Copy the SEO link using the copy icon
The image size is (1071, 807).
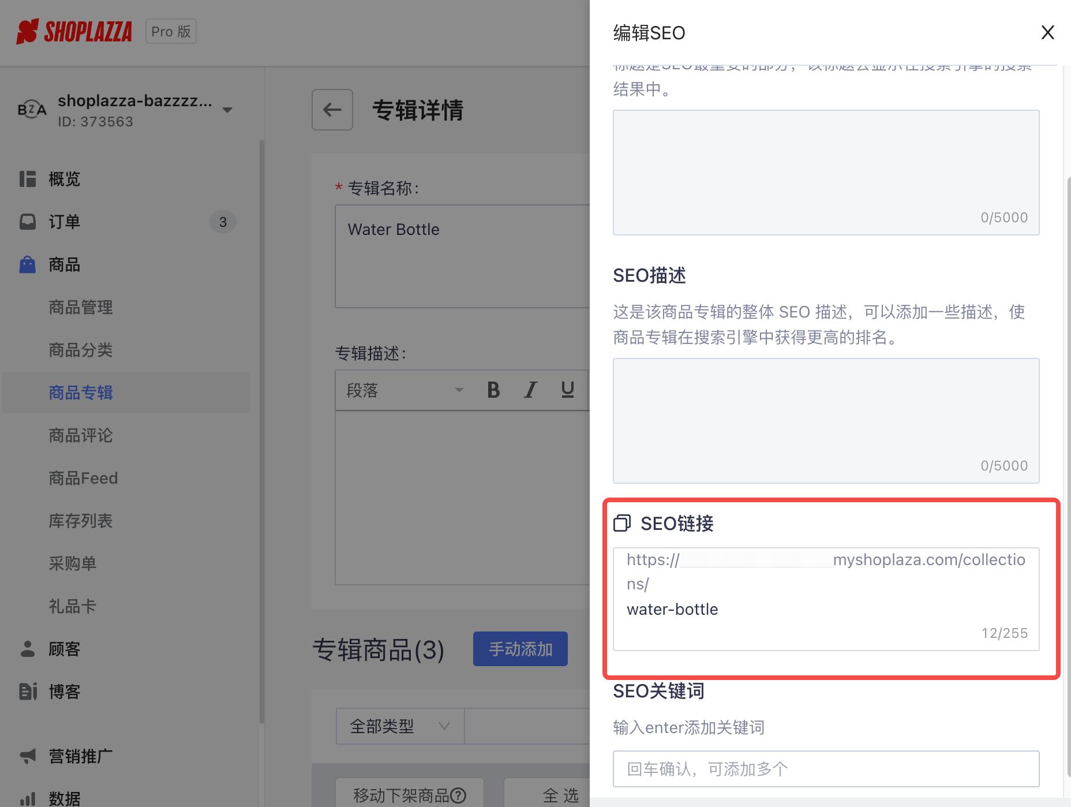[x=622, y=523]
